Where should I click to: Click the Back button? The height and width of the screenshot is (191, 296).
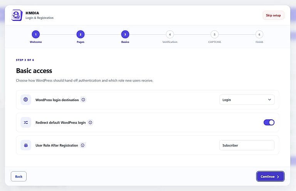tap(18, 176)
